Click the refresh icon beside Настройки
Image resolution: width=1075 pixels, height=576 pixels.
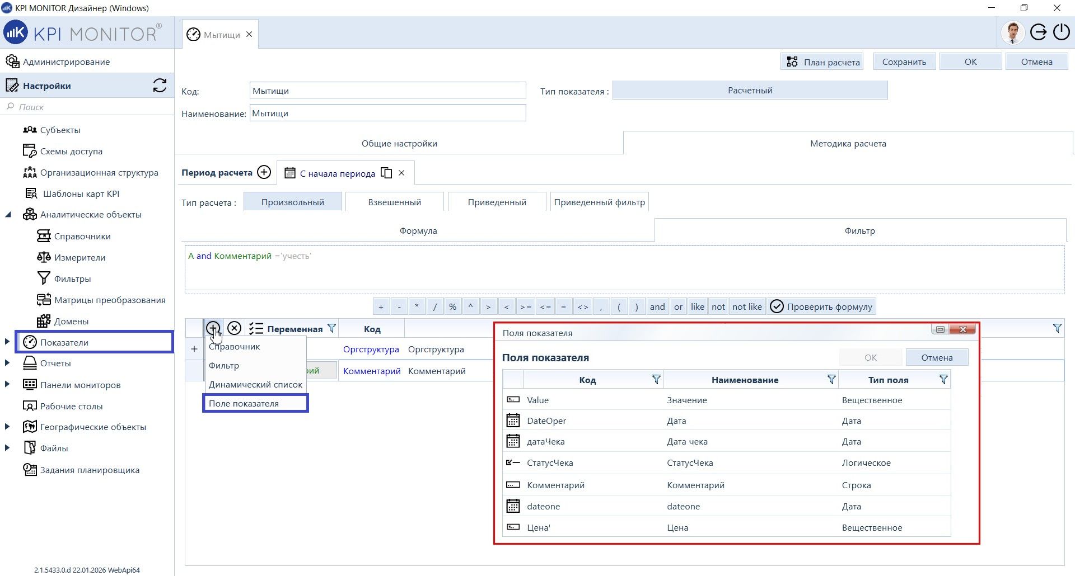(160, 86)
